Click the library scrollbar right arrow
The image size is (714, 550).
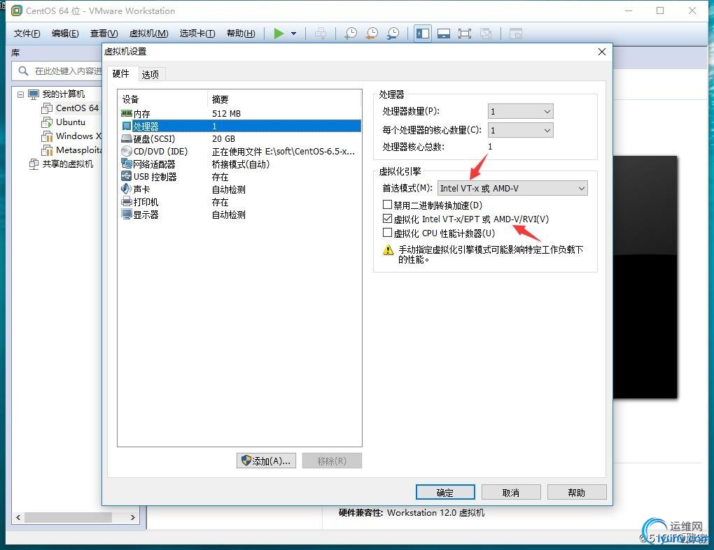pyautogui.click(x=132, y=518)
